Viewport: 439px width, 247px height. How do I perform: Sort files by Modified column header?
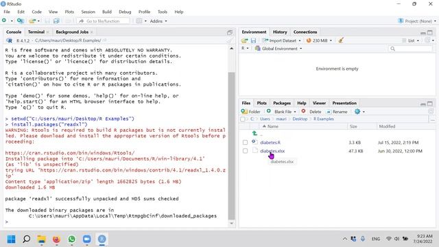[x=387, y=126]
